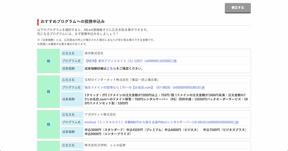288x151 pixels.
Task: Click the note text ※提携には審査が必要な場合があります
Action: (x=62, y=44)
